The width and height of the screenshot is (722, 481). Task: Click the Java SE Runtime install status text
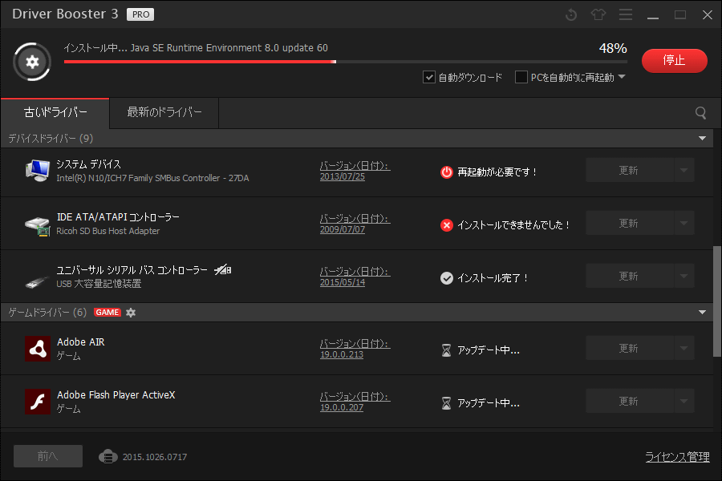[x=196, y=48]
